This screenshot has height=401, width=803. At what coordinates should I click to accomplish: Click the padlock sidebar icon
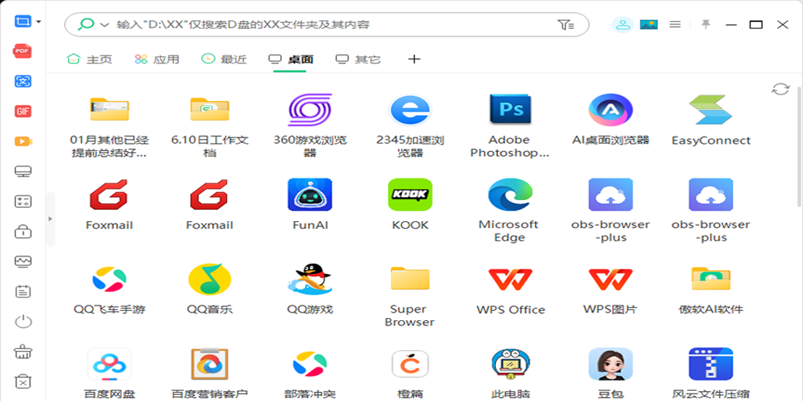coord(23,232)
